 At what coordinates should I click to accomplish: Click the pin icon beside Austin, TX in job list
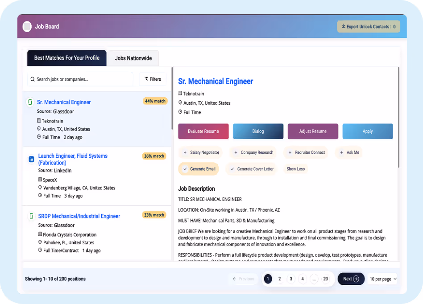(x=39, y=129)
